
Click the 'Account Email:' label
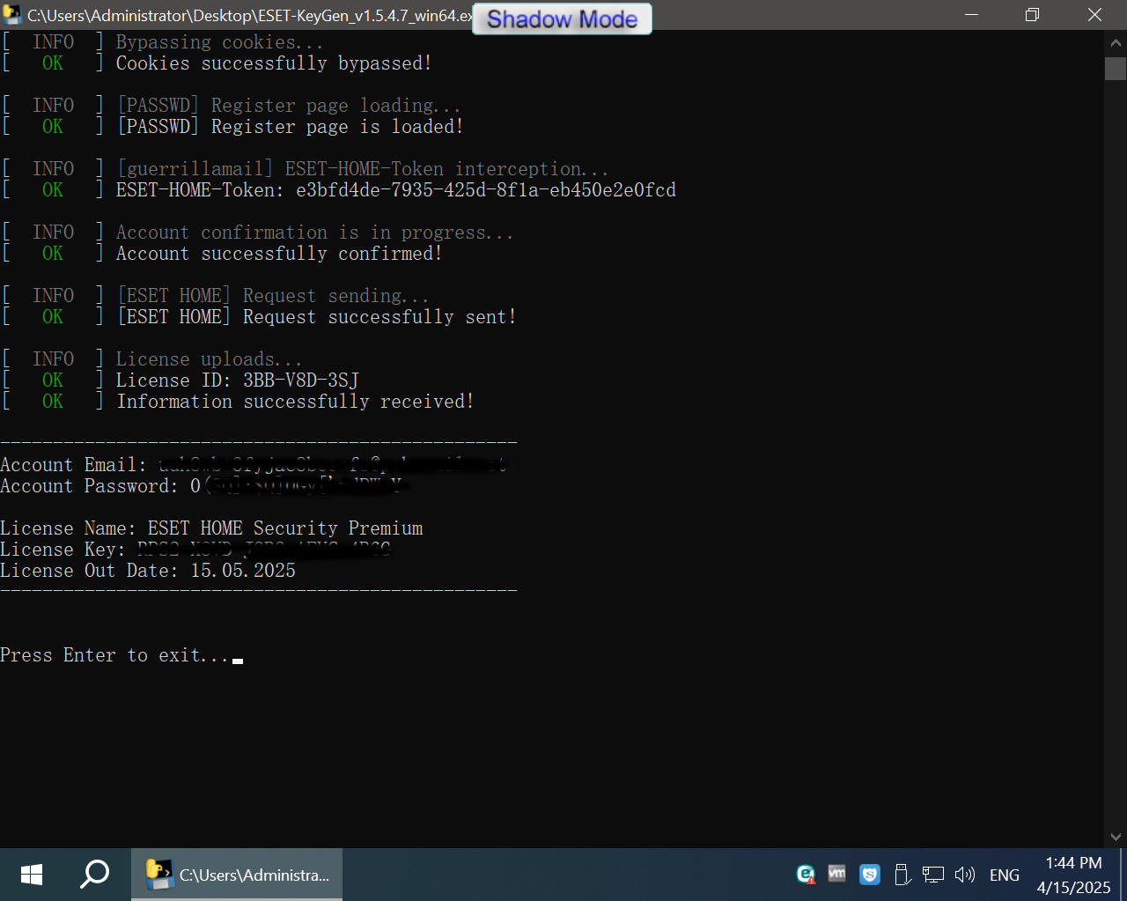(74, 465)
